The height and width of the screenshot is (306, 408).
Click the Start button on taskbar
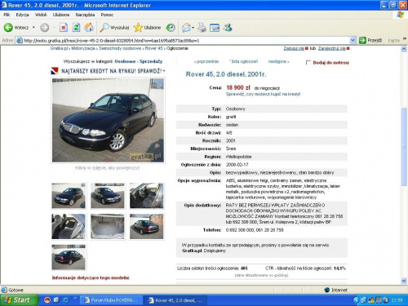click(19, 300)
